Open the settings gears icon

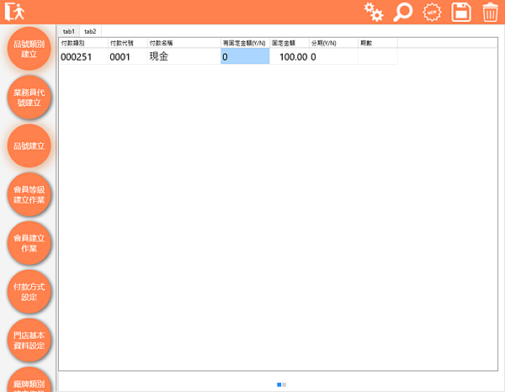374,13
